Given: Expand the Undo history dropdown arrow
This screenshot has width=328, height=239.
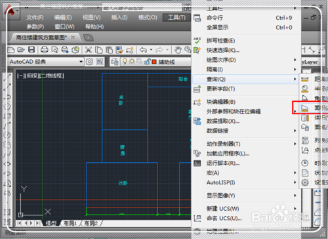Looking at the screenshot, I should (x=151, y=50).
